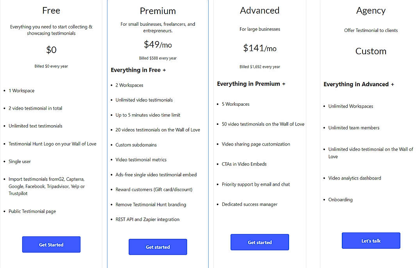Select the Free plan heading
This screenshot has height=268, width=418.
pos(51,10)
